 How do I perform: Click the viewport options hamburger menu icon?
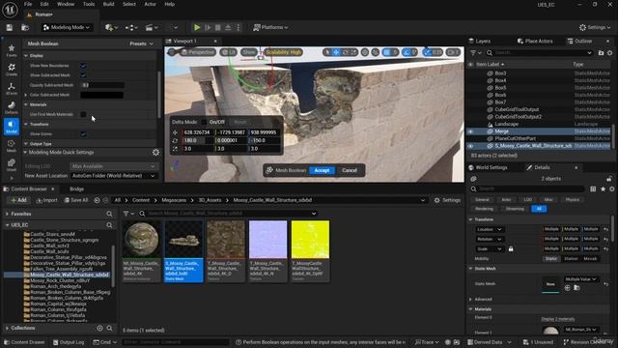pos(172,52)
